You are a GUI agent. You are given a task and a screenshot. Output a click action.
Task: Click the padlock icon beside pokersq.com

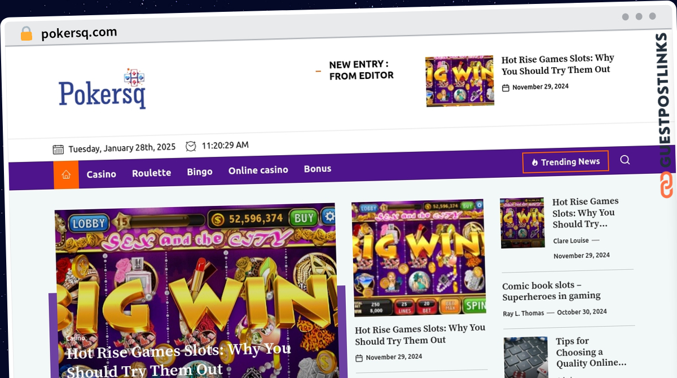pos(27,34)
